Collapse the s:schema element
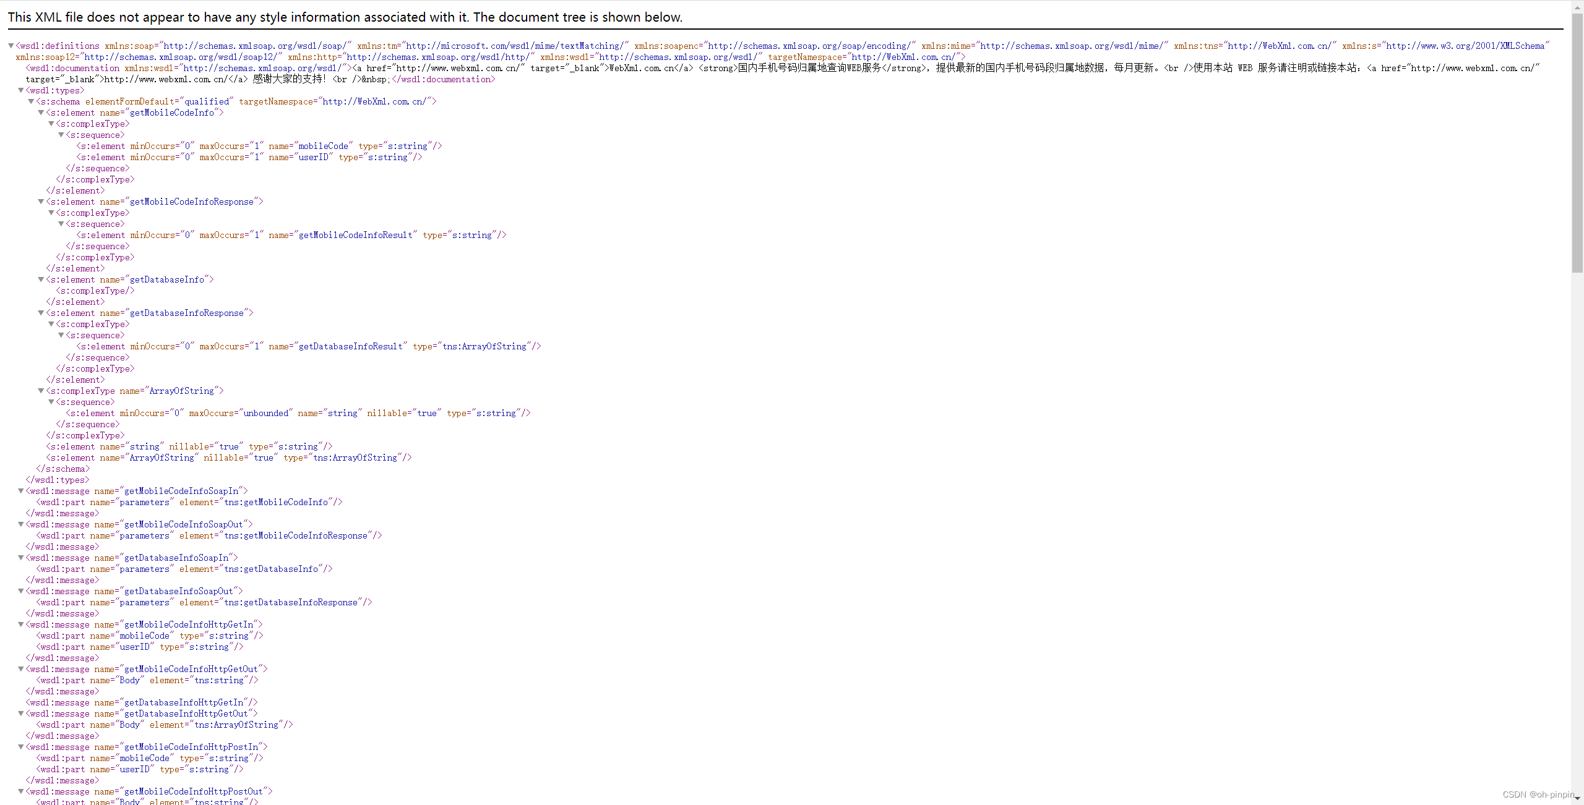The image size is (1584, 805). point(30,101)
